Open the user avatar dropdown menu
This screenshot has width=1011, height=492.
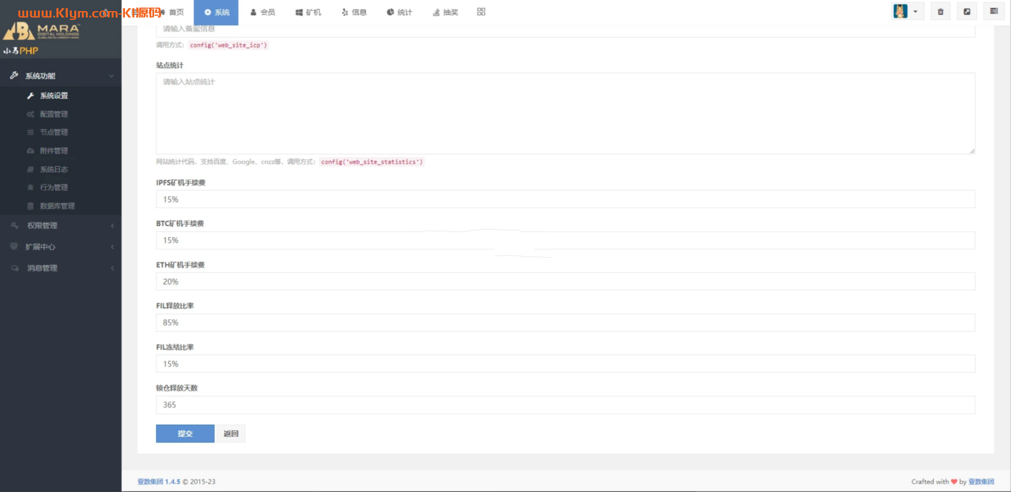point(908,12)
